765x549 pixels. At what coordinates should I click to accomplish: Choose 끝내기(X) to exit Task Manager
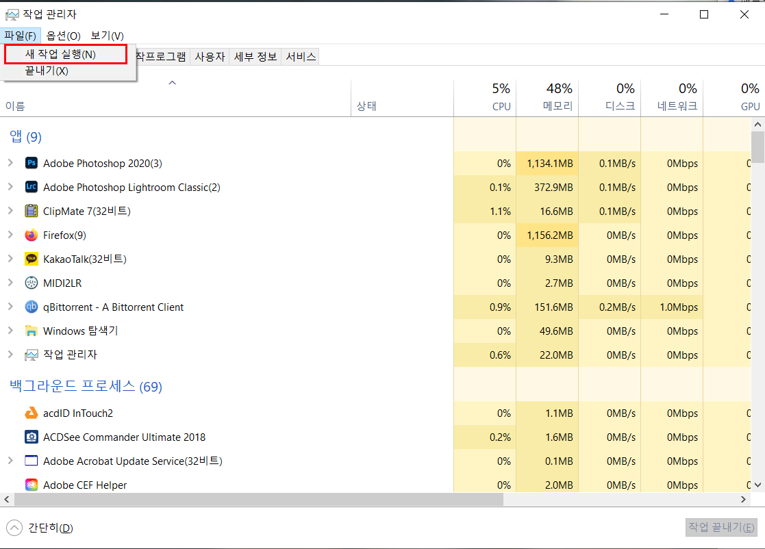[68, 71]
